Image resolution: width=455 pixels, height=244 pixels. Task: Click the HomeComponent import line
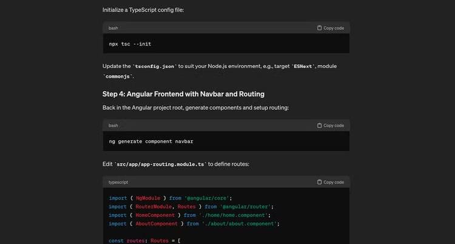190,215
